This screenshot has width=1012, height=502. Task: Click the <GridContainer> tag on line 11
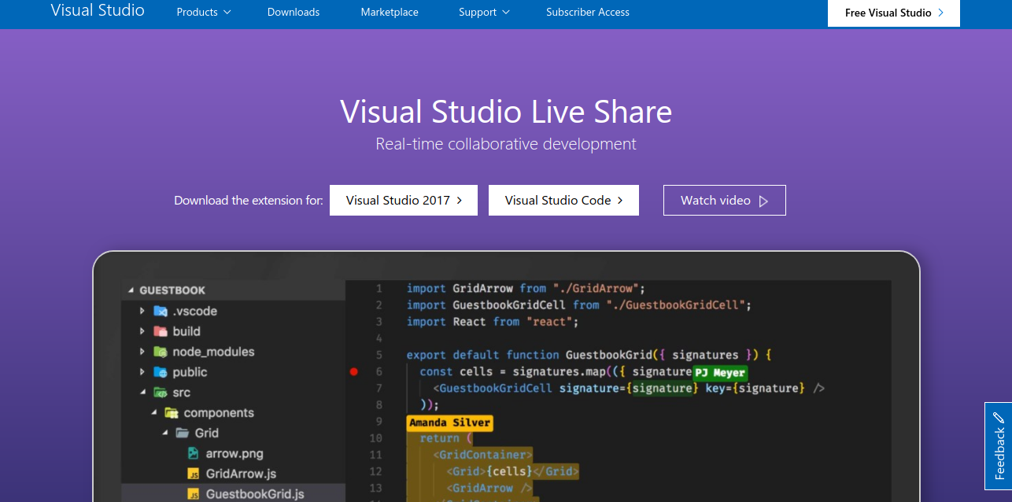(483, 455)
